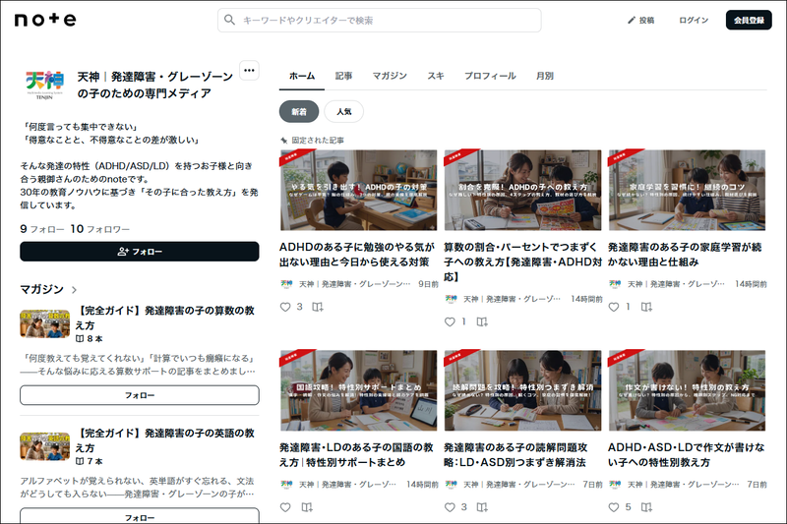Open title 発達障害のある子の家庭学習が続かない理由

[685, 255]
